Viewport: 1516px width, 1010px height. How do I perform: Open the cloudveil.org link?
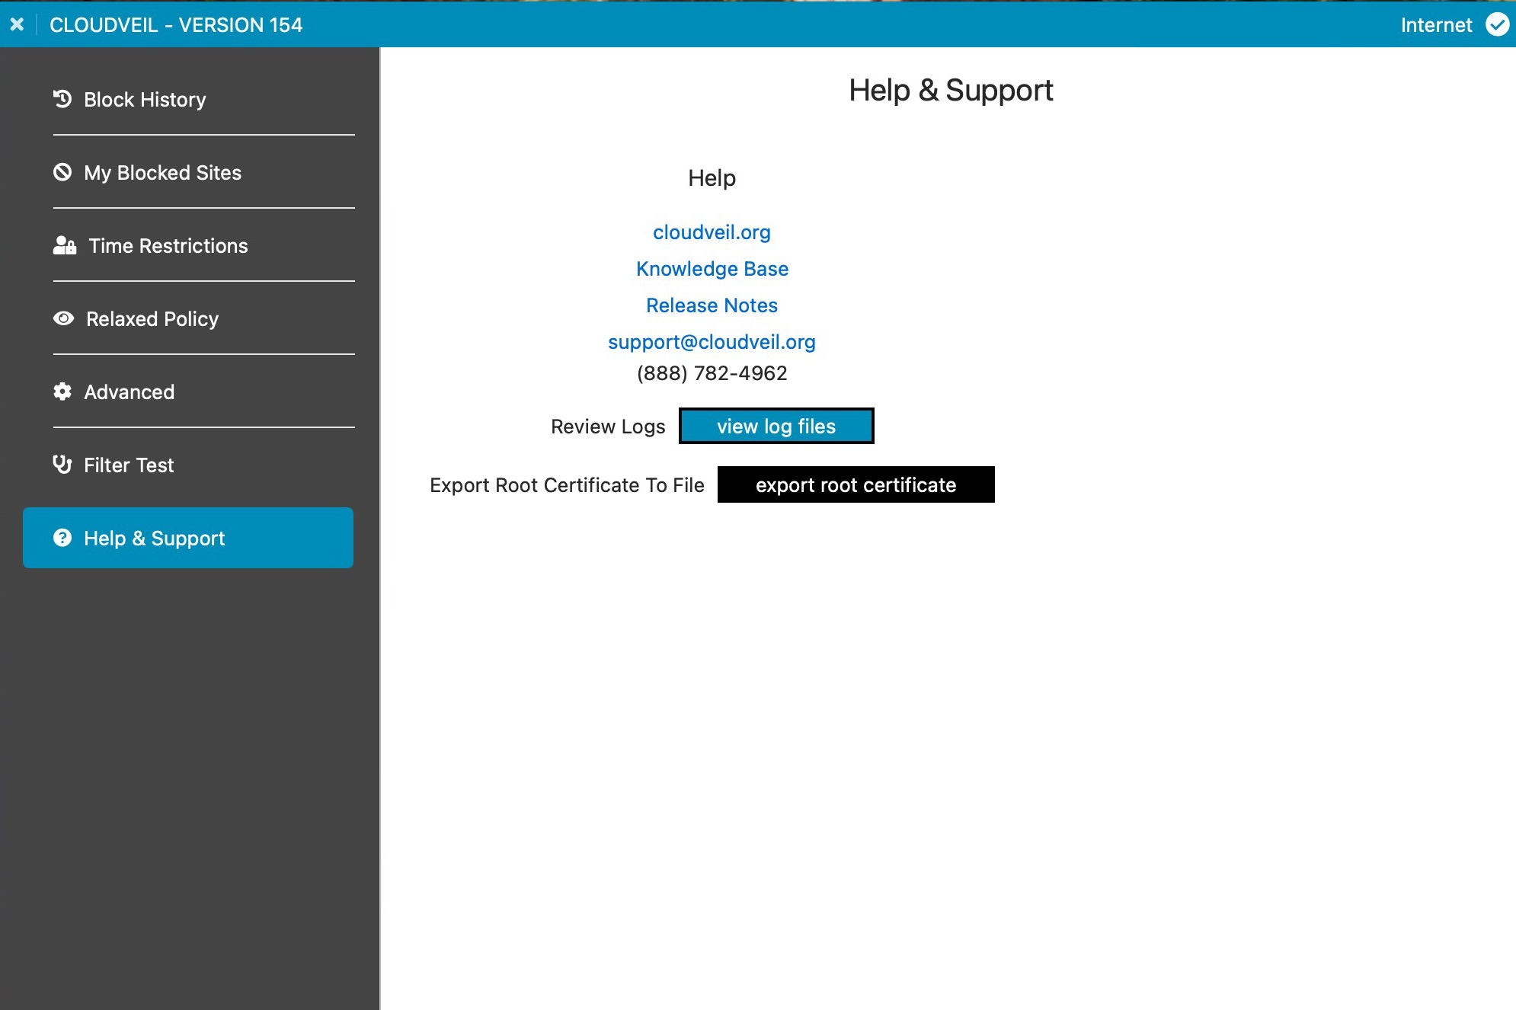point(712,232)
